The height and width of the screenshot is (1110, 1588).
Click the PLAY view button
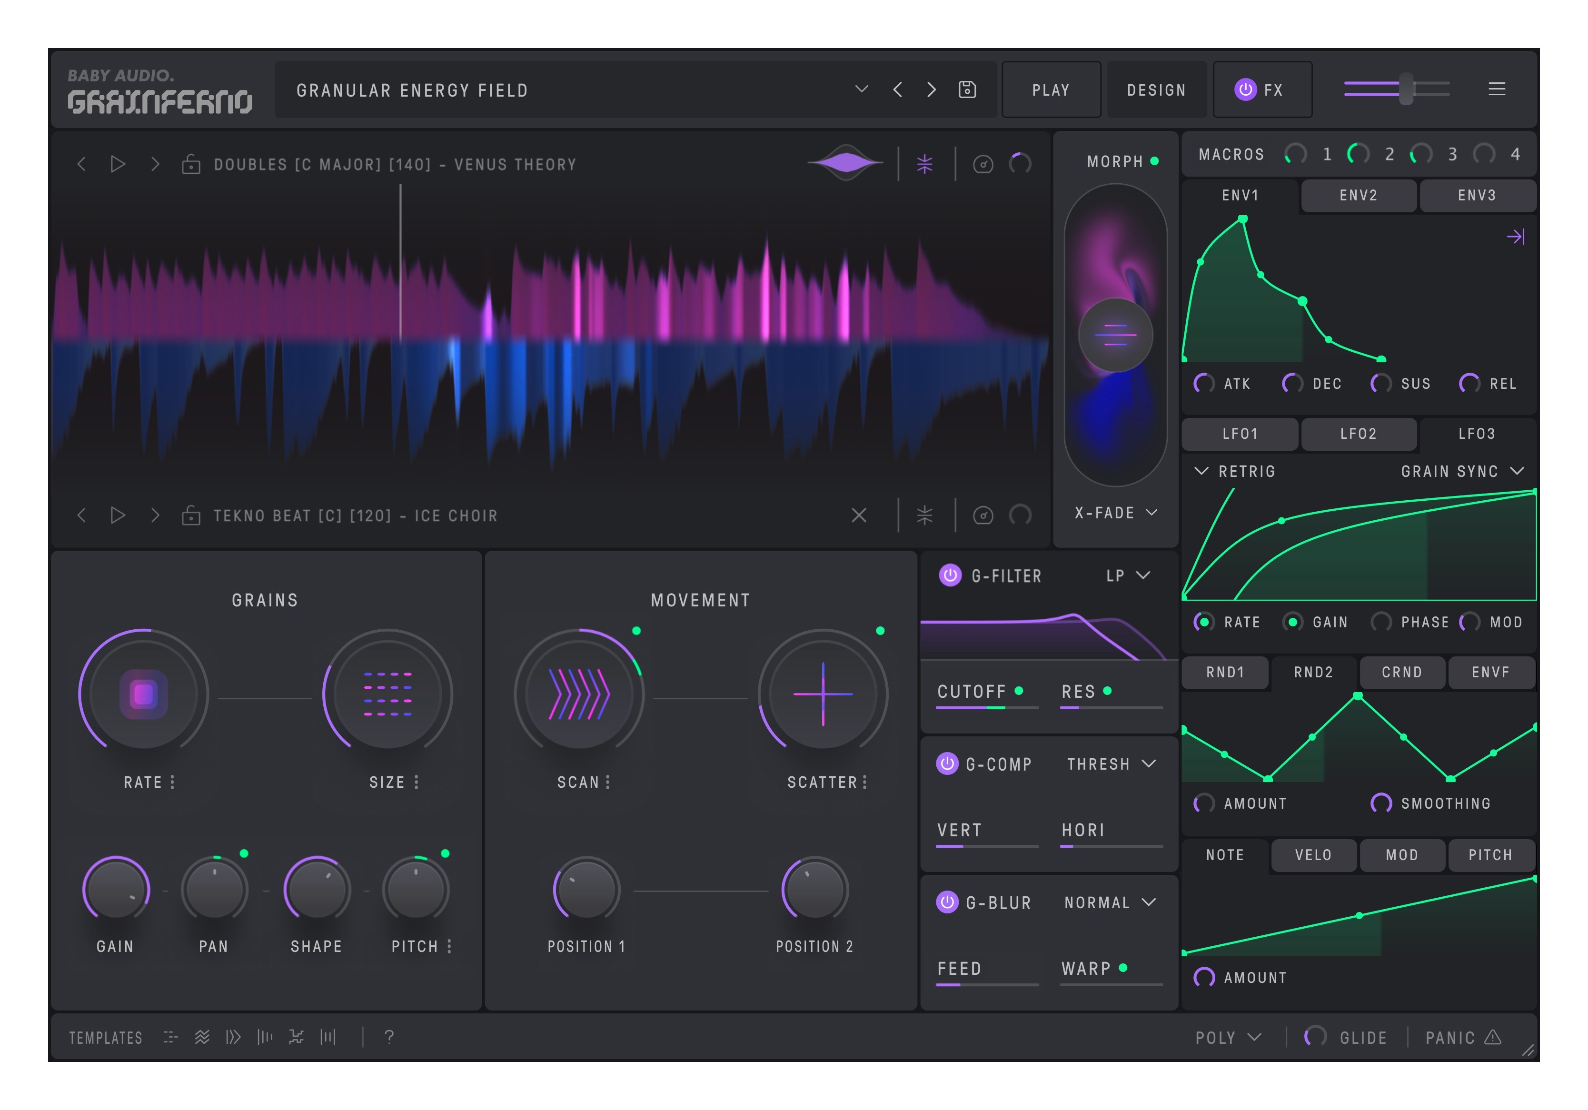coord(1051,90)
